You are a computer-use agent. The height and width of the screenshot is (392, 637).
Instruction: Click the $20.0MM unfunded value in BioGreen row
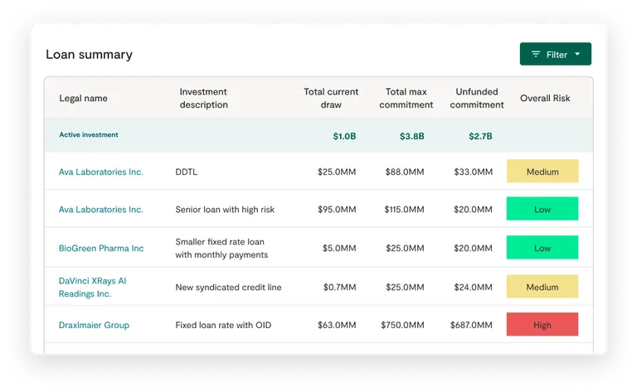tap(474, 249)
